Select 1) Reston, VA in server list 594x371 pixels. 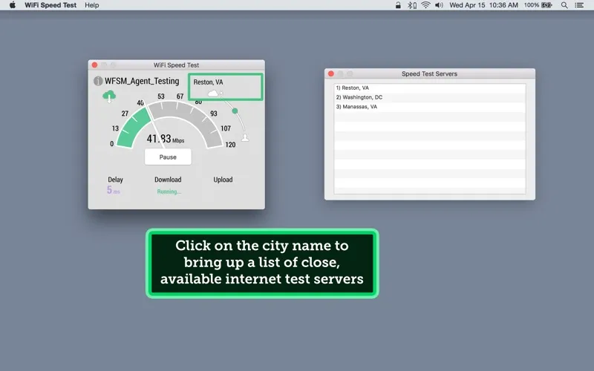tap(430, 88)
